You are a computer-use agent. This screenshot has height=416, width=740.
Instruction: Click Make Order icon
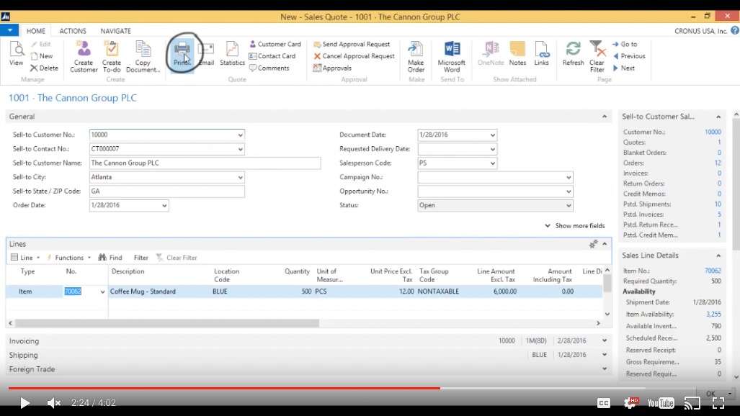416,57
